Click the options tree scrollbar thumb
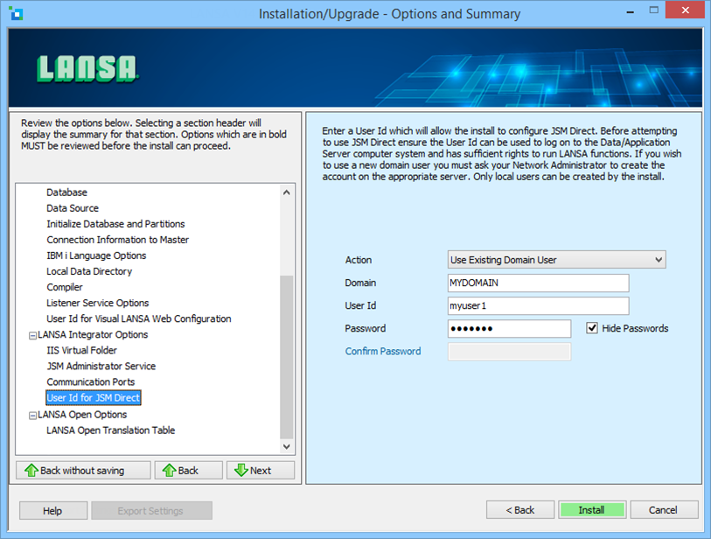Screen dimensions: 711x539 pos(286,357)
